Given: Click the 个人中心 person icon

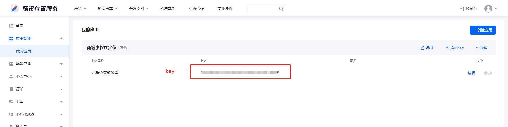Looking at the screenshot, I should pyautogui.click(x=11, y=76).
